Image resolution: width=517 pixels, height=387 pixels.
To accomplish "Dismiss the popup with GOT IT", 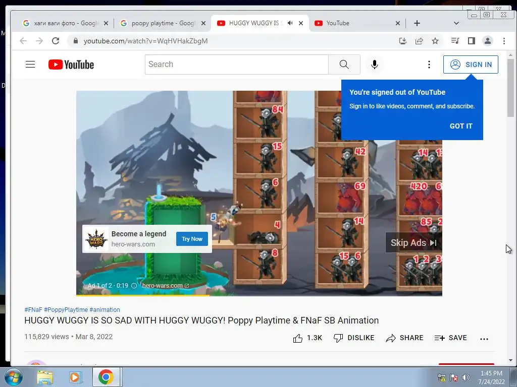I will click(x=461, y=126).
